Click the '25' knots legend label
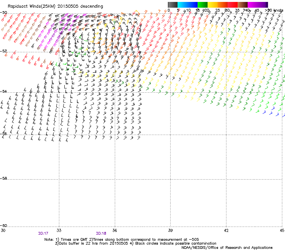This screenshot has height=250, width=285. [218, 10]
